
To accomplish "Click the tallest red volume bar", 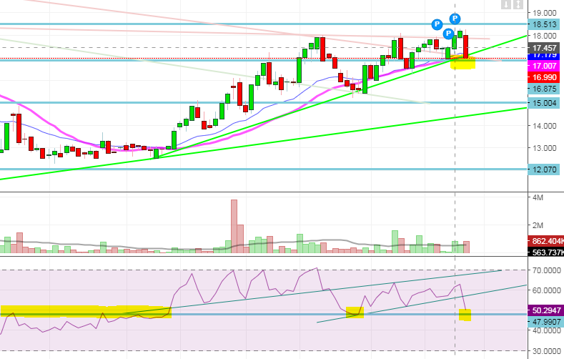I will pos(234,227).
